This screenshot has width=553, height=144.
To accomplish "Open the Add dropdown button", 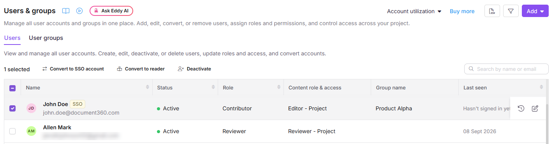I will (x=535, y=11).
